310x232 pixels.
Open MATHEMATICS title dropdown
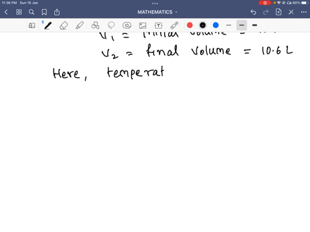158,12
